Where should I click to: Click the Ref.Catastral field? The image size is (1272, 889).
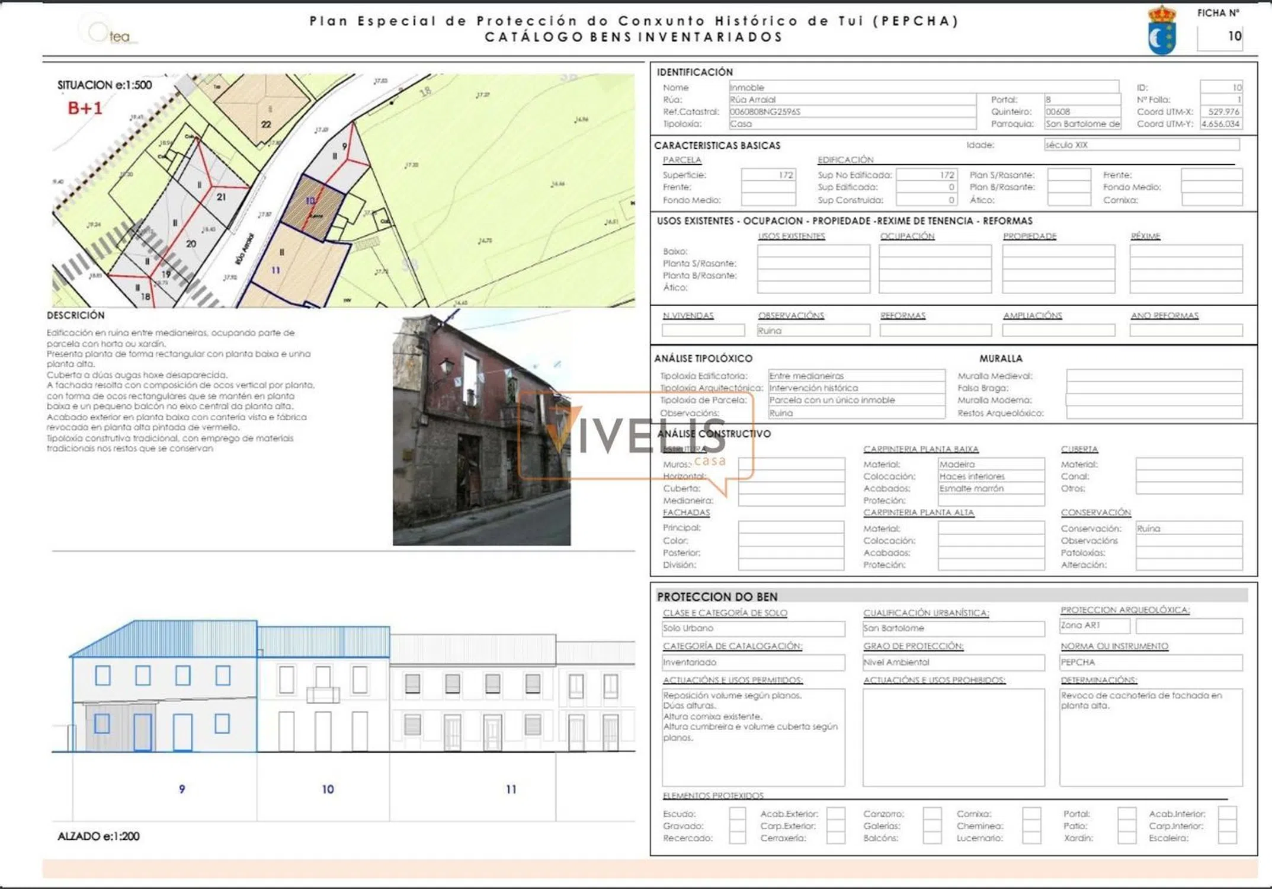(x=852, y=111)
